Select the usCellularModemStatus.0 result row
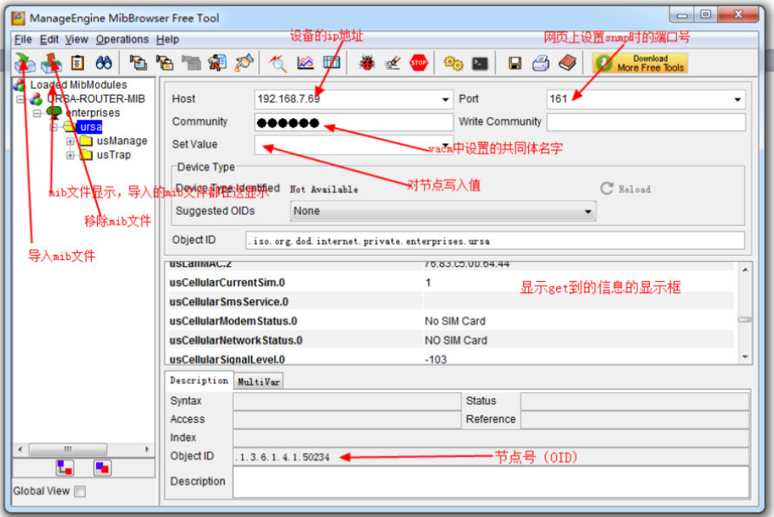Viewport: 774px width, 517px height. coord(450,321)
